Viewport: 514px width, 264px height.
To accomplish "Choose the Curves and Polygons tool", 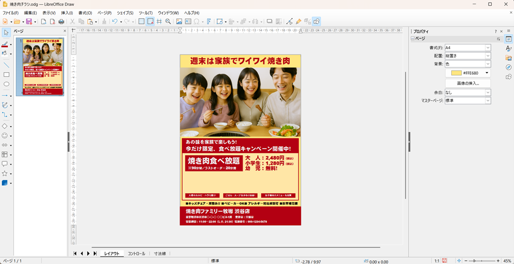I will 5,105.
